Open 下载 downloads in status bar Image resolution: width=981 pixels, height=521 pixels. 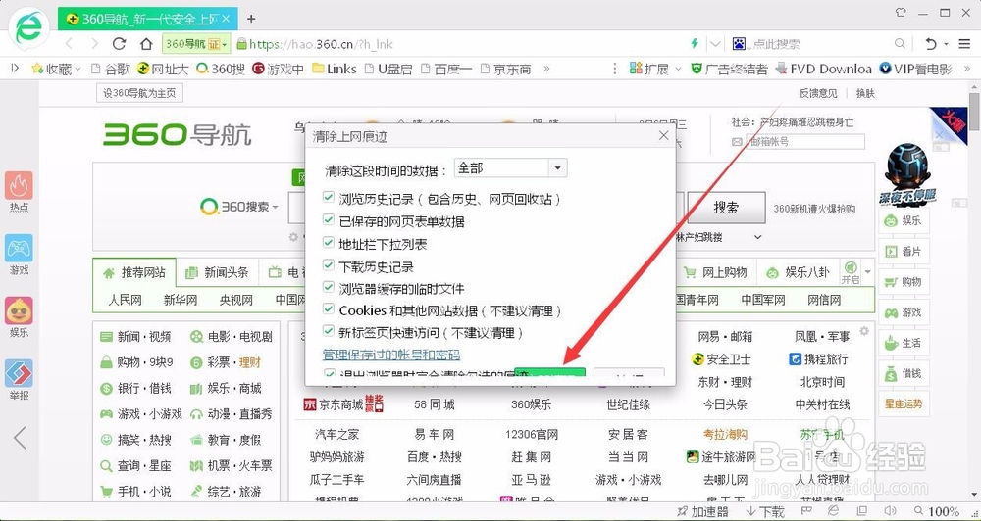(x=765, y=511)
